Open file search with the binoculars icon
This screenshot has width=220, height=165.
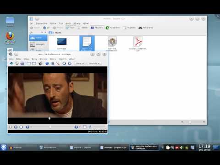click(146, 27)
